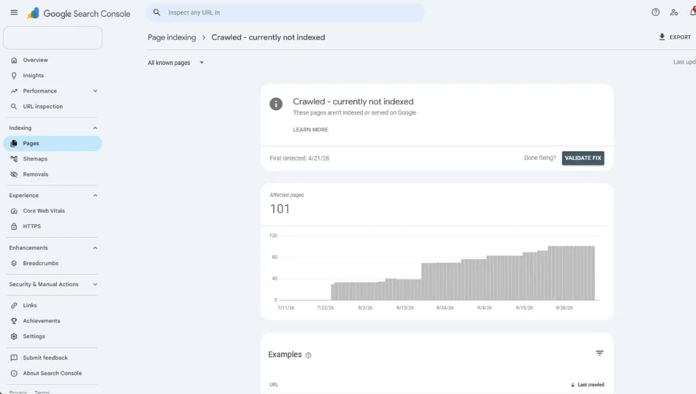The width and height of the screenshot is (696, 394).
Task: Click the HTTPS lock icon
Action: point(14,227)
